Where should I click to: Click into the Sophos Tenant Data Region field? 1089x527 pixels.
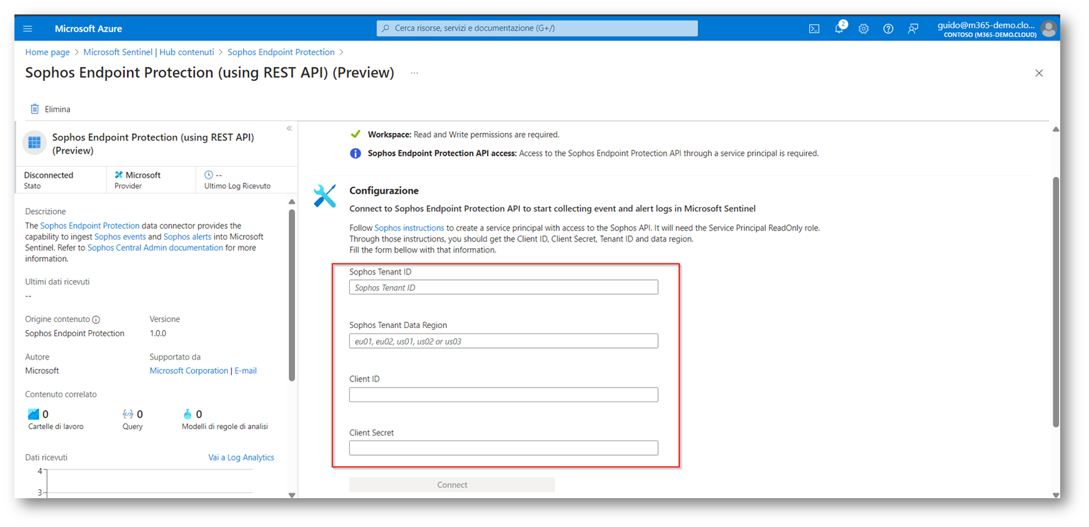(x=504, y=341)
